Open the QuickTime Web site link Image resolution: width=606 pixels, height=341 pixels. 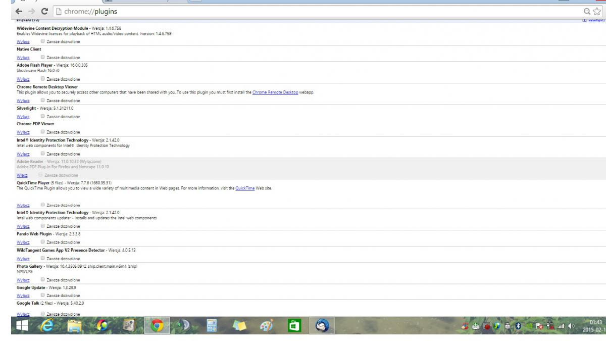pyautogui.click(x=245, y=188)
